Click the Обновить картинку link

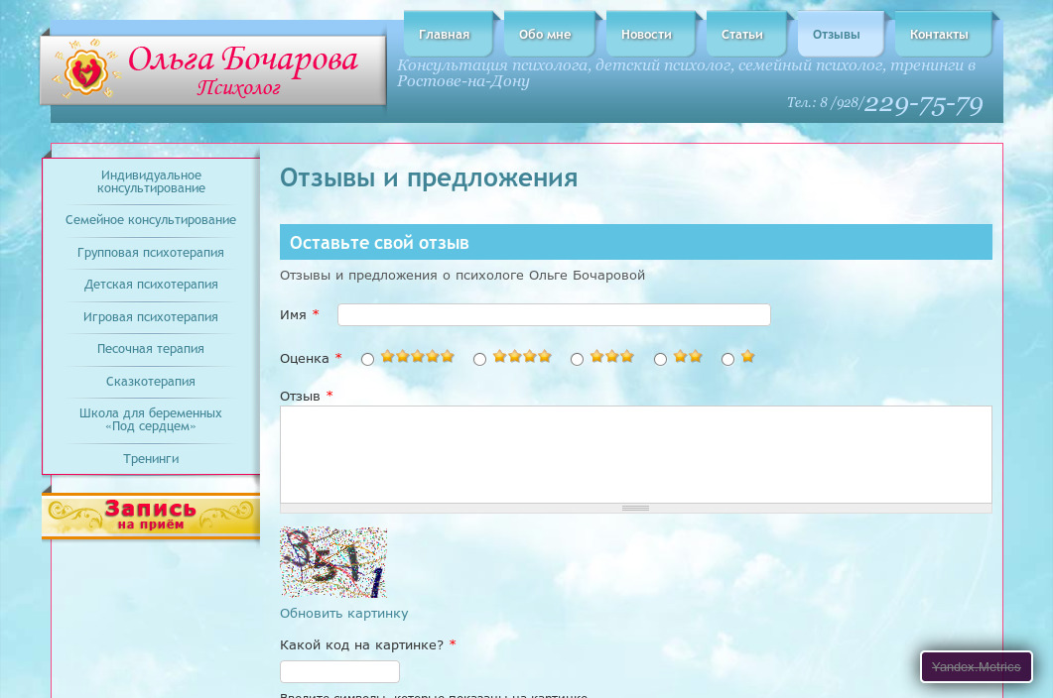click(343, 614)
